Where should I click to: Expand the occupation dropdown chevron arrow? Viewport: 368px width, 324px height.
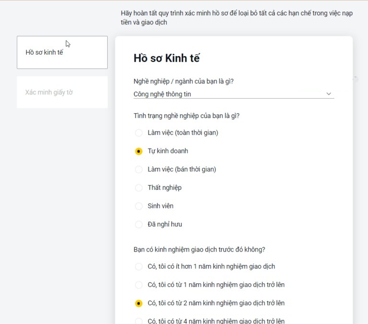click(x=329, y=94)
